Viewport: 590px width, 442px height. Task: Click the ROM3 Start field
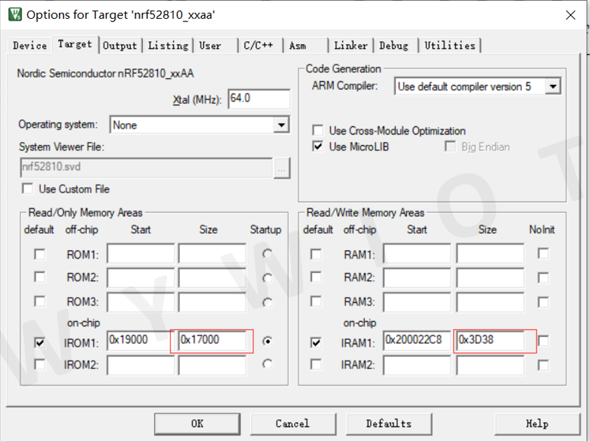point(140,302)
